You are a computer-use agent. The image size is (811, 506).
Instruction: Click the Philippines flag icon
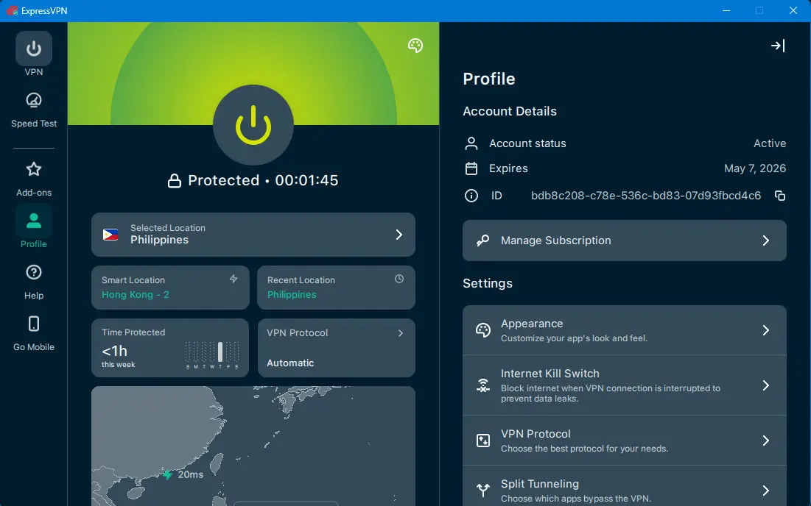[110, 235]
